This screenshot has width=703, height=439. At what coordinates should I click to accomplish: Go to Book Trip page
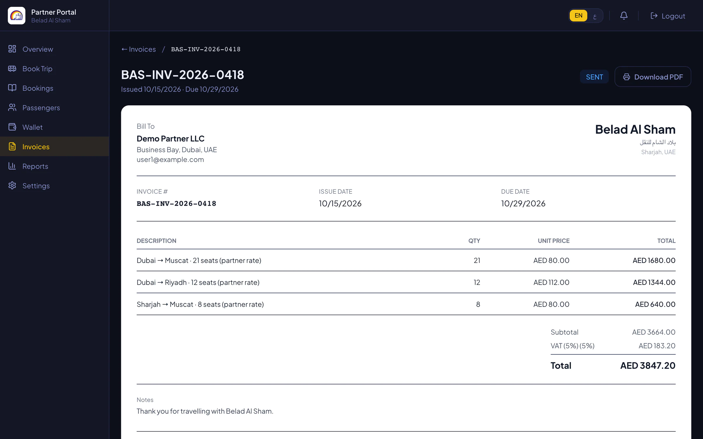[54, 68]
